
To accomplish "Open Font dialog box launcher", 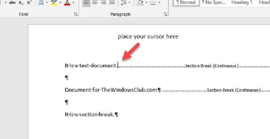I will 76,15.
